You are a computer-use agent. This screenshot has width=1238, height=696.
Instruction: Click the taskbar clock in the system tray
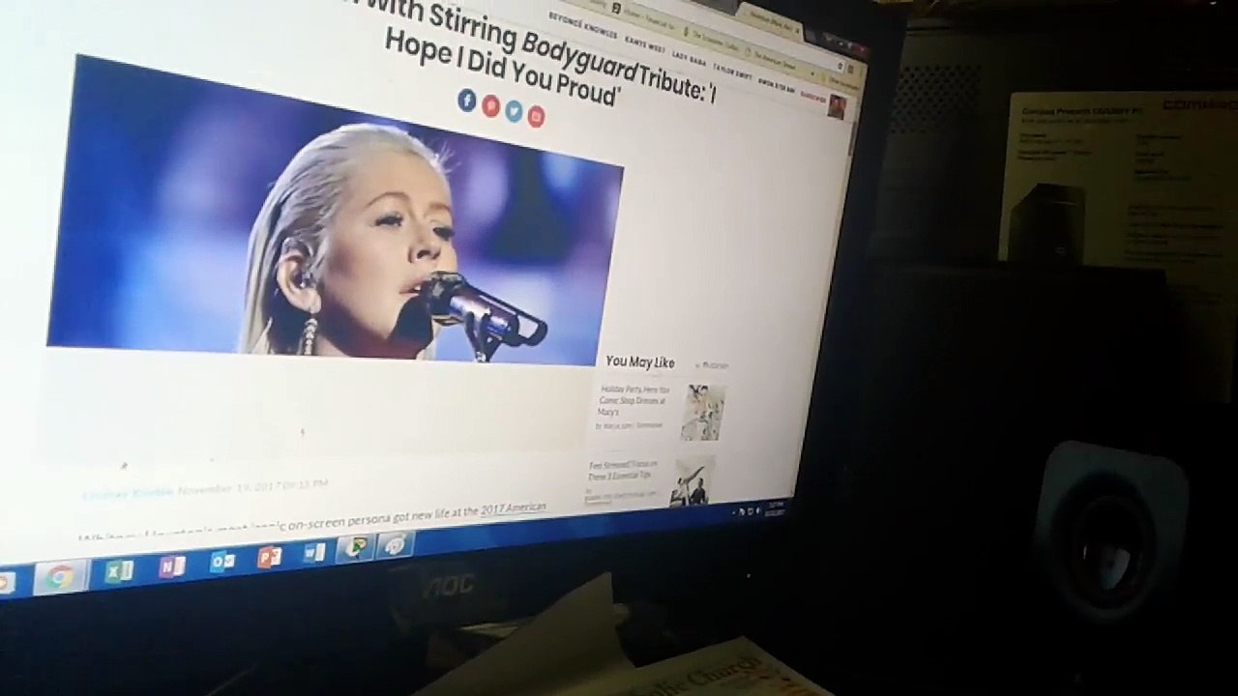pyautogui.click(x=774, y=508)
